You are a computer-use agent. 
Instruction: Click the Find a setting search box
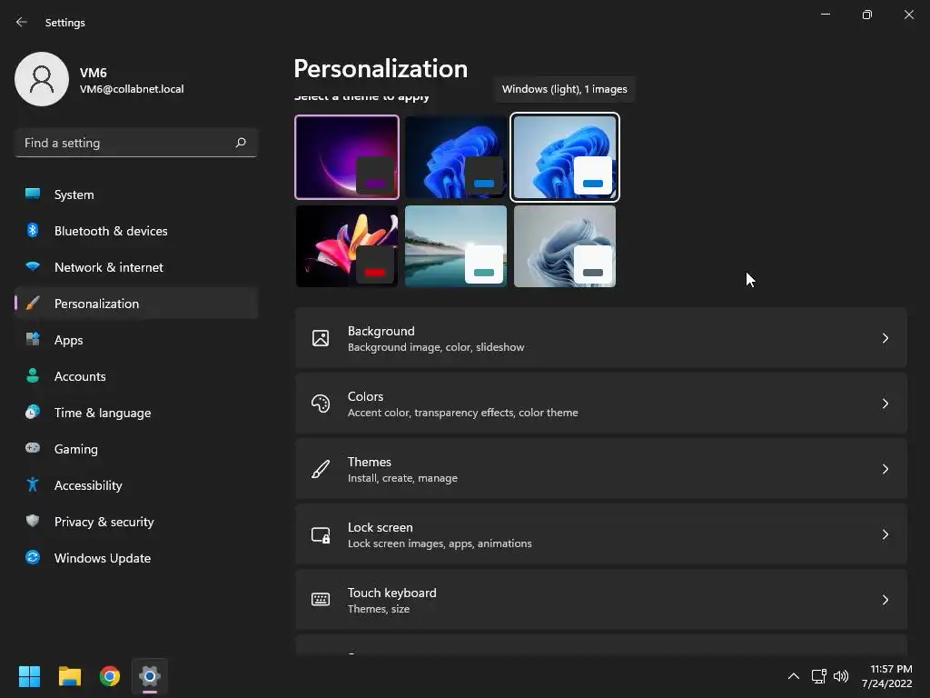(136, 143)
